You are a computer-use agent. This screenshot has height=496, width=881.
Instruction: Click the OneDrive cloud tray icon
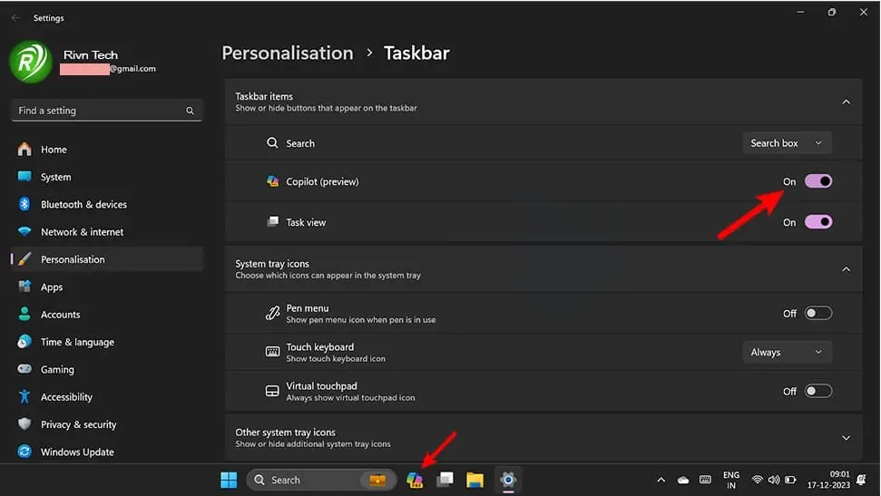tap(683, 481)
